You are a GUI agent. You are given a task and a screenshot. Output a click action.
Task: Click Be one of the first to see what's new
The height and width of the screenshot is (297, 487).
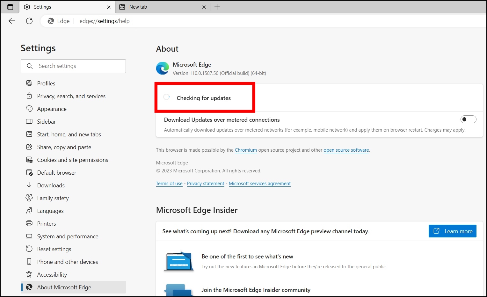247,257
